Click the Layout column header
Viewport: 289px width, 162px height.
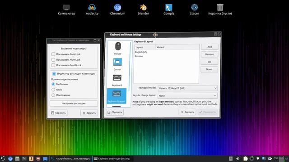[x=145, y=47]
